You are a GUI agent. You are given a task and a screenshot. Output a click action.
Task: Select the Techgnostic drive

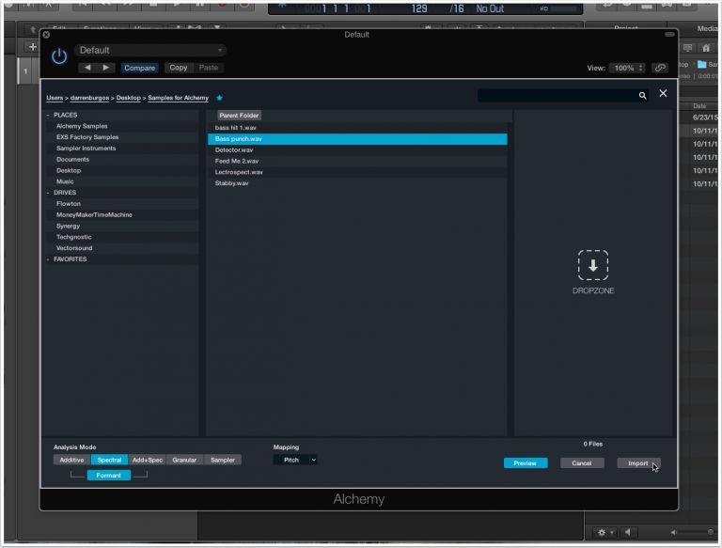click(x=74, y=237)
